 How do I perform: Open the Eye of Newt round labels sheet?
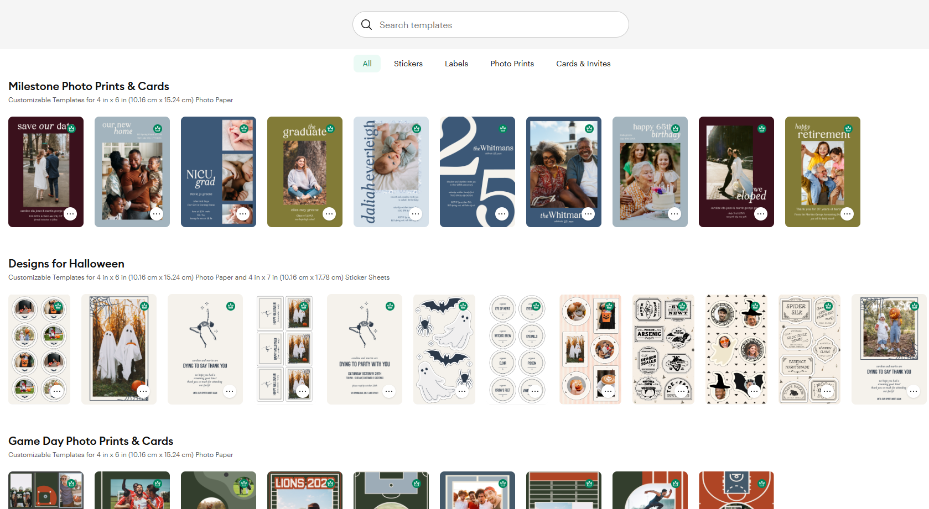(x=517, y=349)
